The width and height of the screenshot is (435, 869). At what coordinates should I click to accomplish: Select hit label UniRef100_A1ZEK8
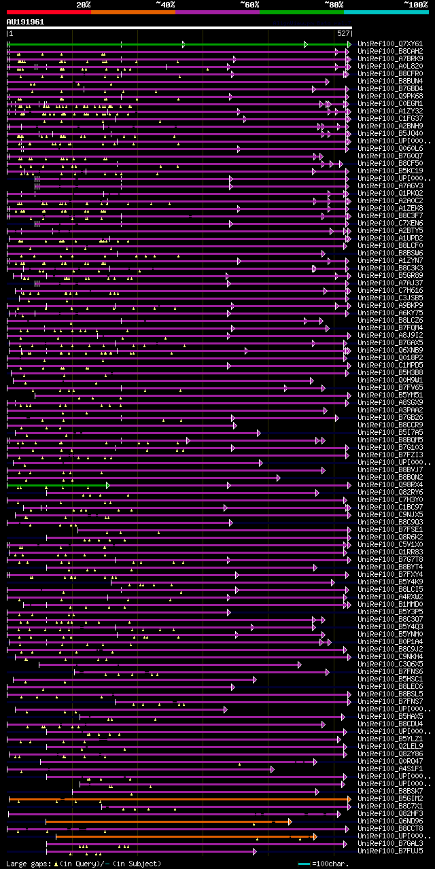[x=389, y=209]
